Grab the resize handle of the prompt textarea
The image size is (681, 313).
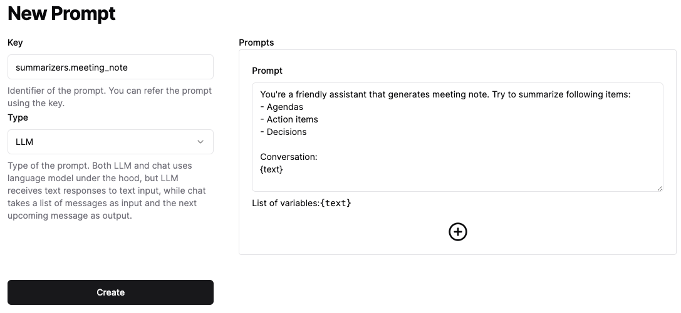(x=660, y=188)
